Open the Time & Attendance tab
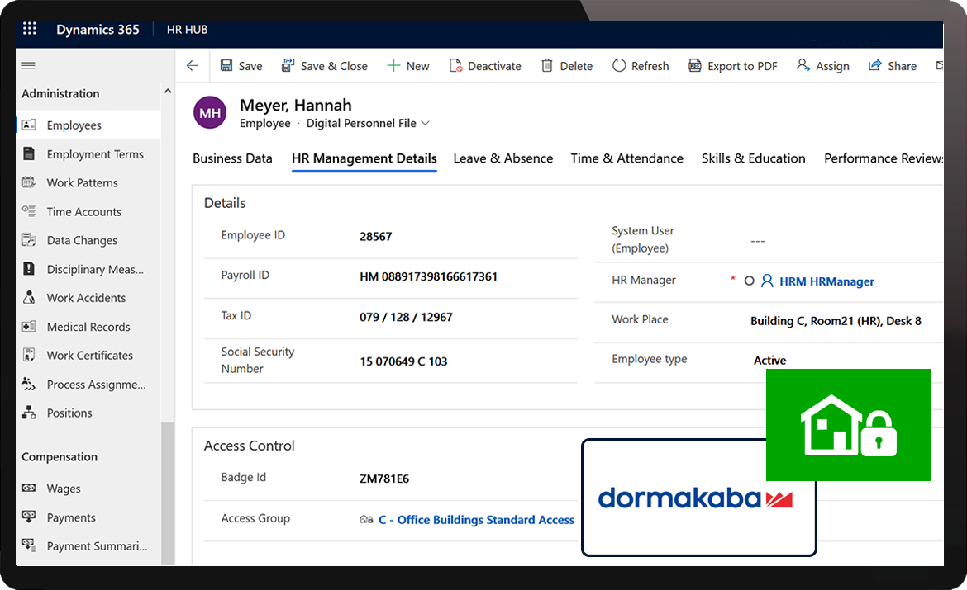The image size is (967, 590). pyautogui.click(x=627, y=158)
